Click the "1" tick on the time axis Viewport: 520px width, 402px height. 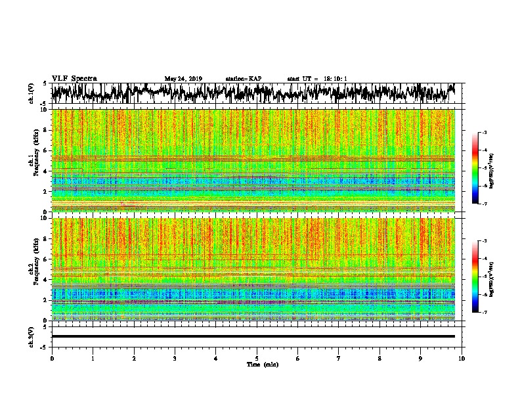point(93,359)
